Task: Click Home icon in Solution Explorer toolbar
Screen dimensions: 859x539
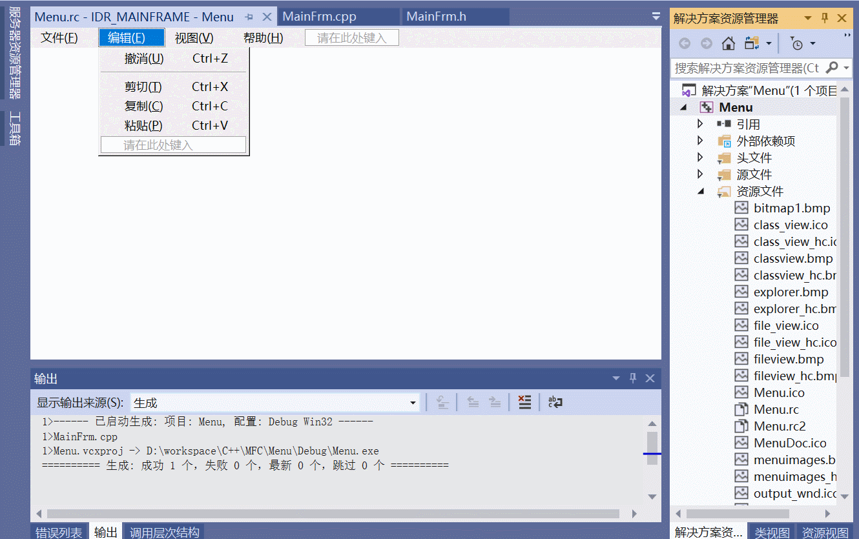Action: [728, 44]
